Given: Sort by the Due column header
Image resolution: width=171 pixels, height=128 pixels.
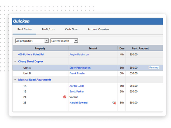Looking at the screenshot, I should coord(122,48).
